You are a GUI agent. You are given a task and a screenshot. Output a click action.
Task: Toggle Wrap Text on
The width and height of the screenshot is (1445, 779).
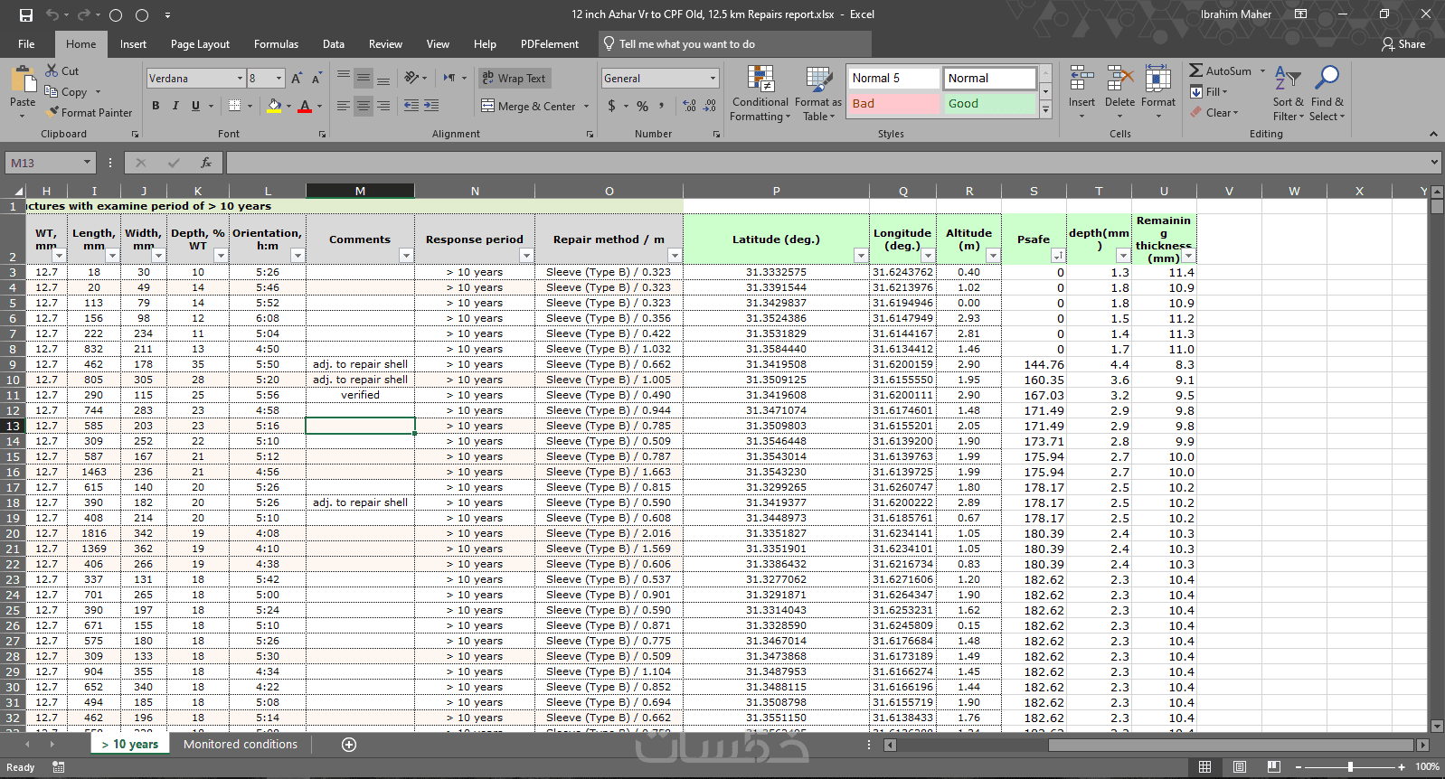click(x=514, y=79)
